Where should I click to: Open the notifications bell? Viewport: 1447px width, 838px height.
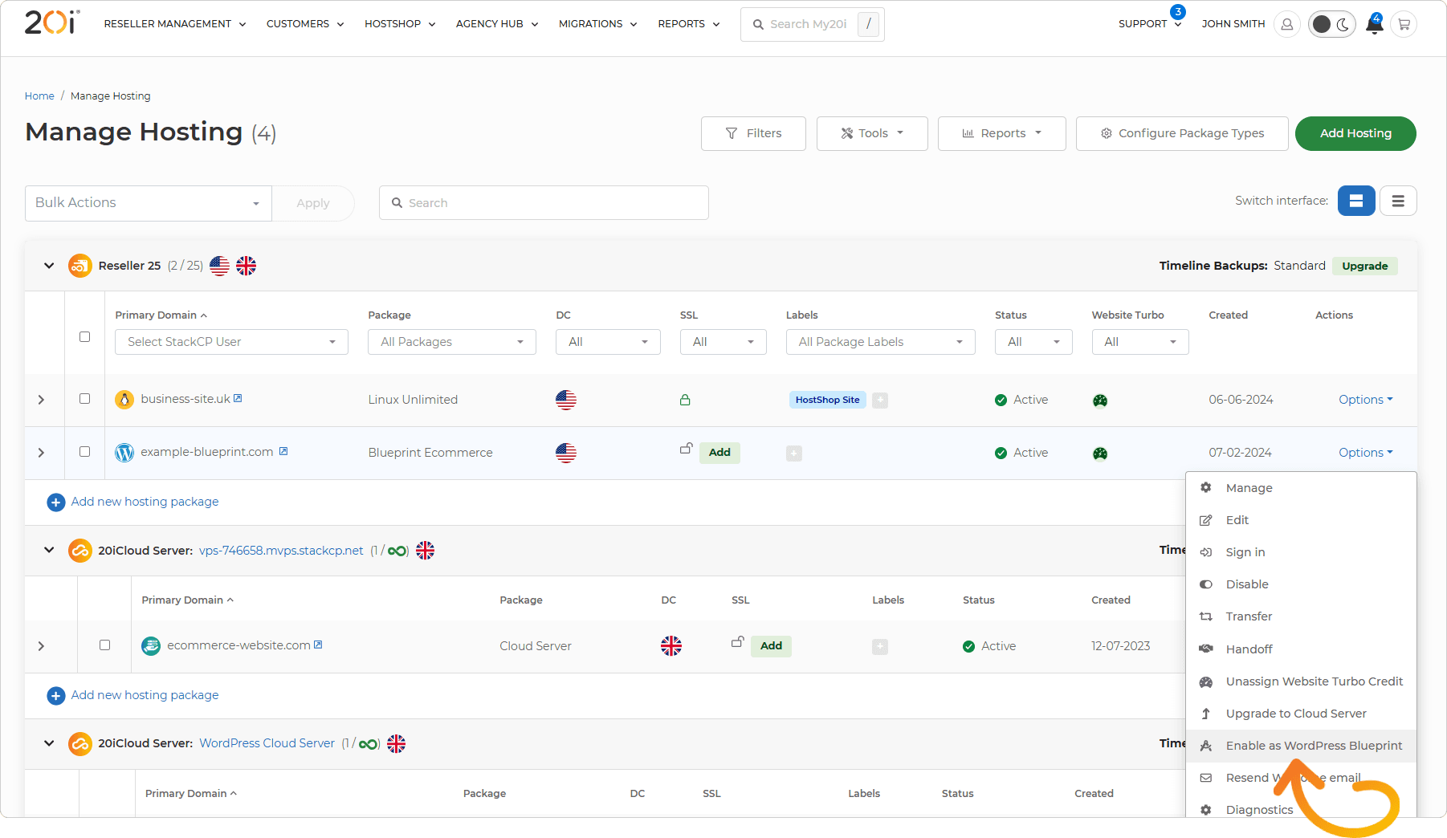tap(1375, 24)
